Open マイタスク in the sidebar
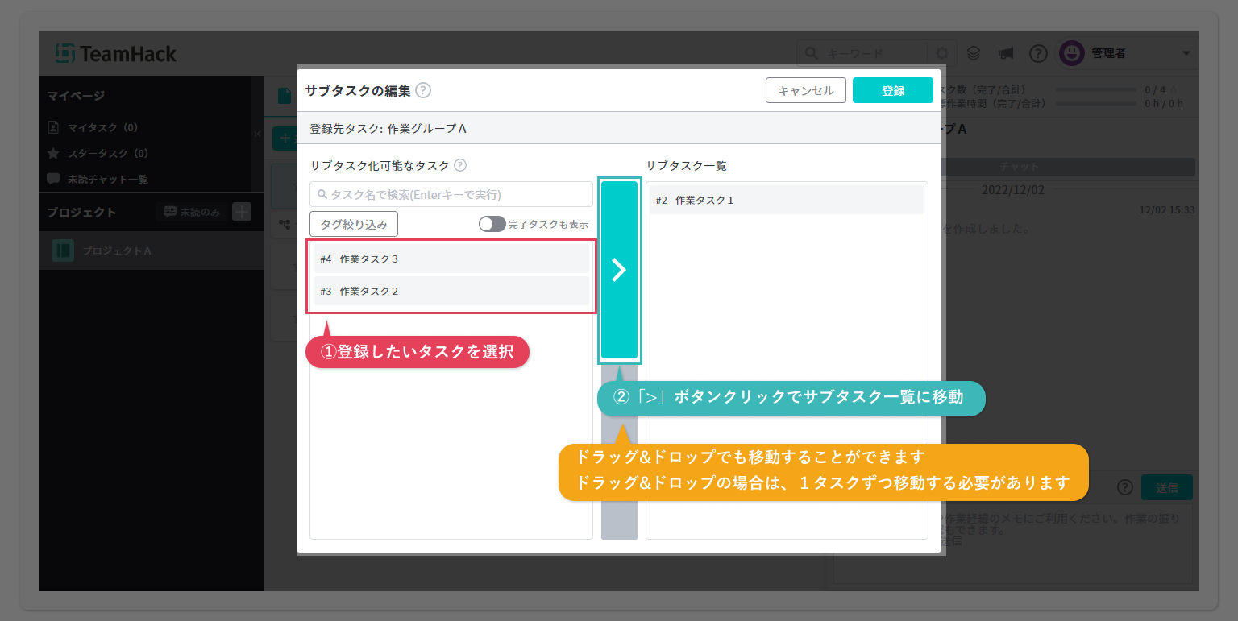This screenshot has height=621, width=1238. point(102,127)
